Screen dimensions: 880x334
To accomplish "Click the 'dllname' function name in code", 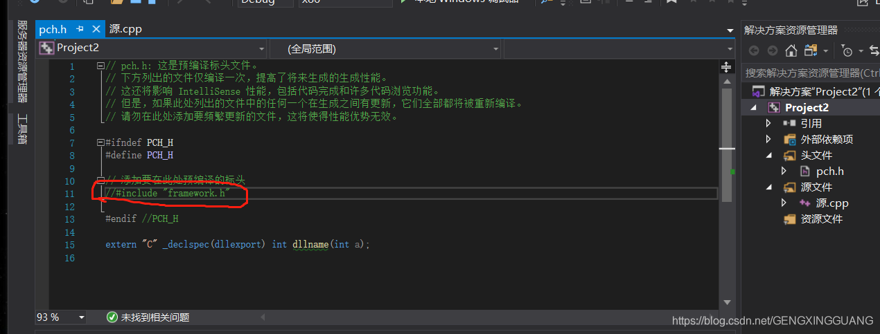I will pos(310,244).
